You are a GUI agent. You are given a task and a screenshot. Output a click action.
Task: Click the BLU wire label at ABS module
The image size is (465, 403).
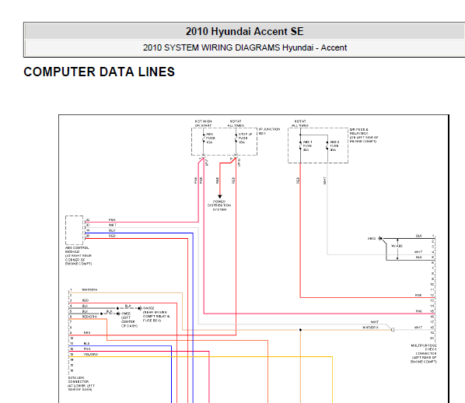tap(112, 230)
